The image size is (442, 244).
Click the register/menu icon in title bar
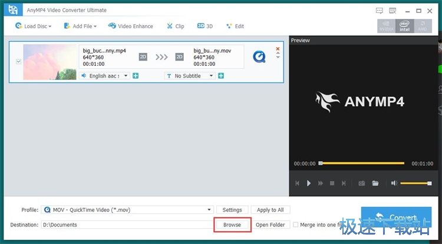point(392,11)
